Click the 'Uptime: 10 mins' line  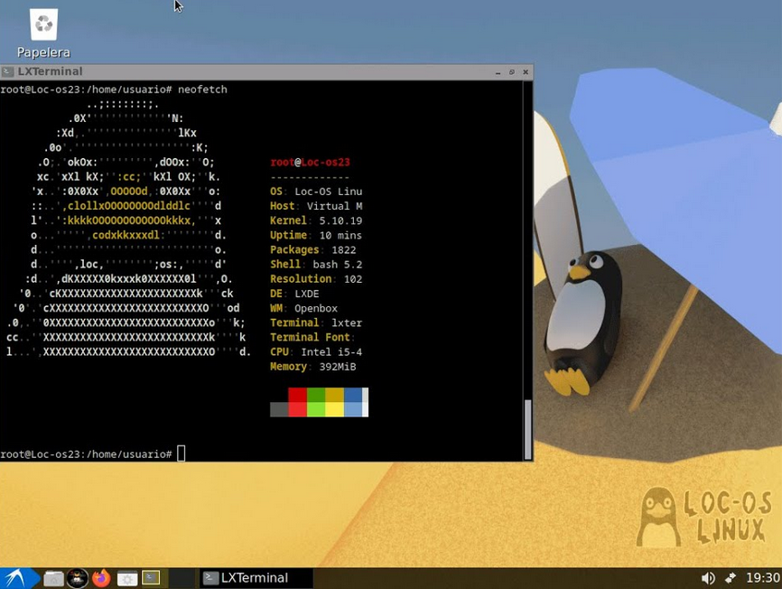316,236
